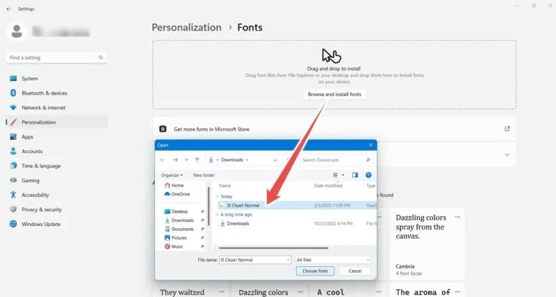Select Downloads in navigation pane
The width and height of the screenshot is (556, 297).
click(179, 220)
